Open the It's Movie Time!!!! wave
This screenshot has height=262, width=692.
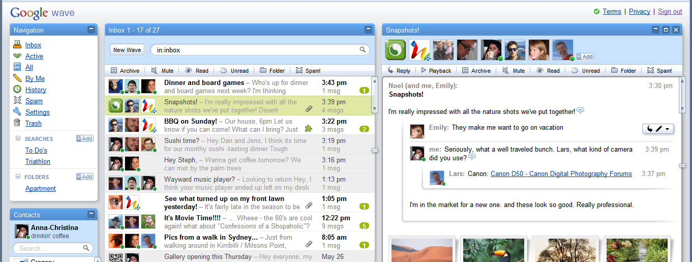click(x=239, y=222)
